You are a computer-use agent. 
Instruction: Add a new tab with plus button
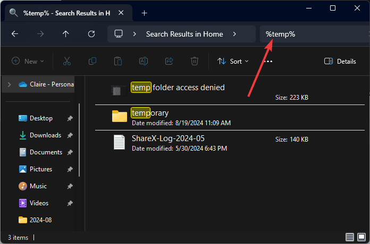click(x=144, y=13)
